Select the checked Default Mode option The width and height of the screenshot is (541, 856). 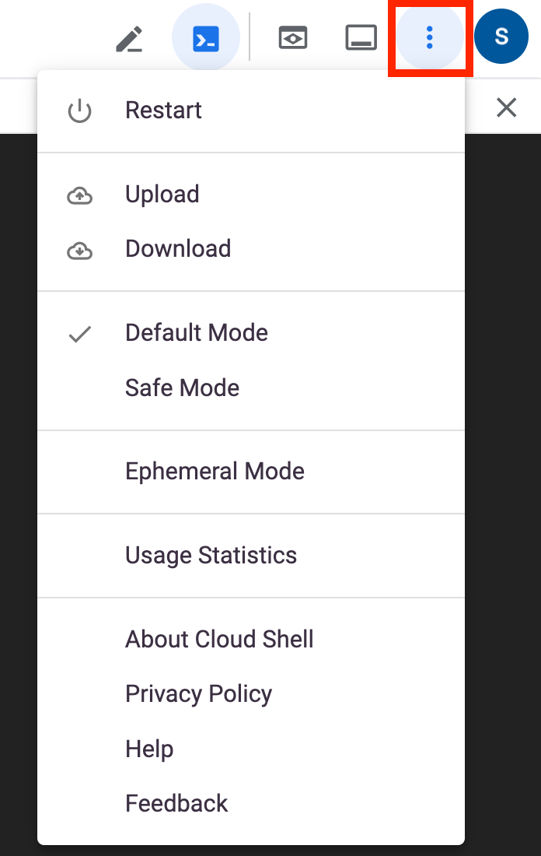tap(197, 333)
